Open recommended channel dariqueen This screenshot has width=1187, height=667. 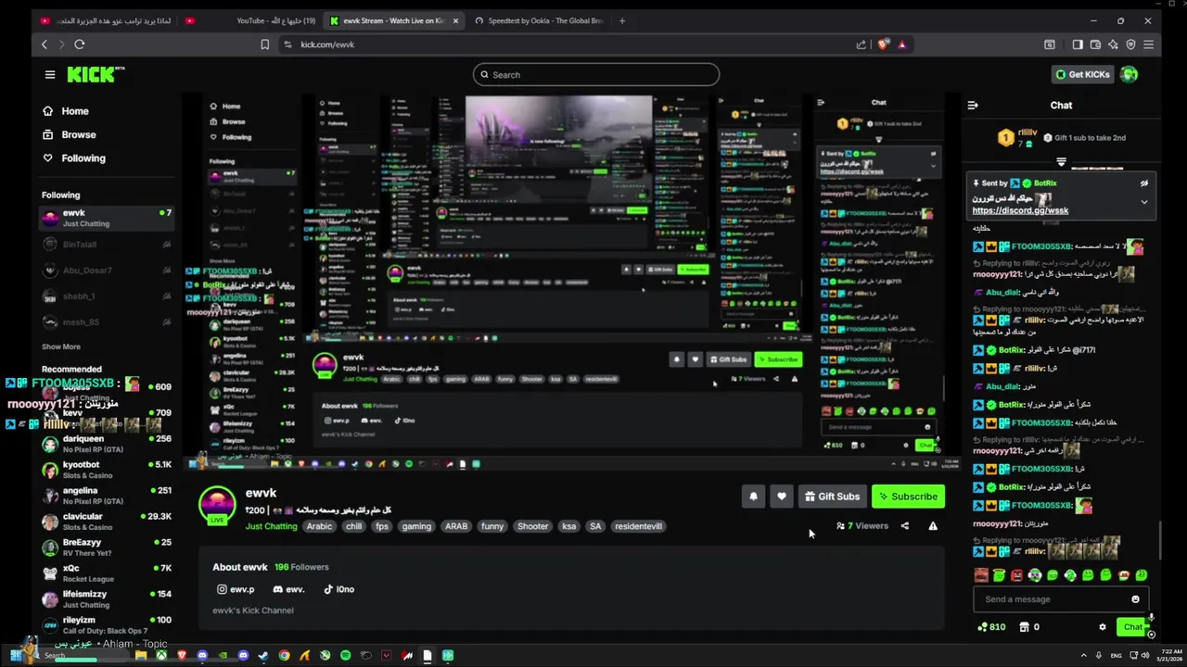pos(106,444)
